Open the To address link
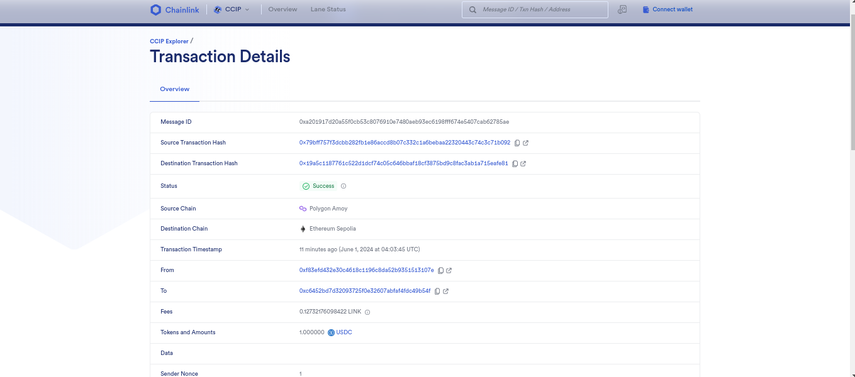Viewport: 855px width, 377px height. pos(365,291)
